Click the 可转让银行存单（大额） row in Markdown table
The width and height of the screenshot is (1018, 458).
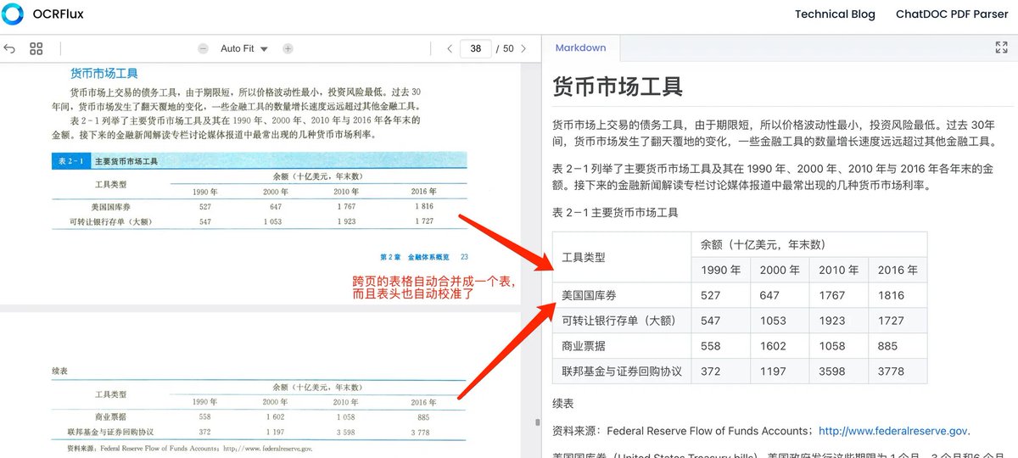point(622,321)
